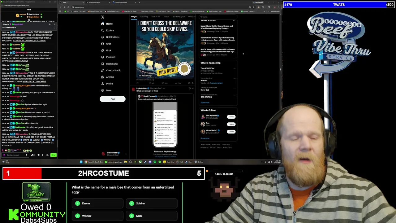396x223 pixels.
Task: Bookmark the Delaware civics ad post
Action: coord(189,83)
